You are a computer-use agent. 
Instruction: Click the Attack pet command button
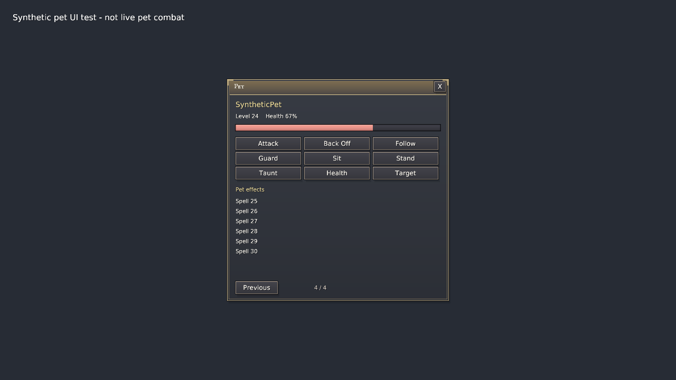(x=268, y=144)
